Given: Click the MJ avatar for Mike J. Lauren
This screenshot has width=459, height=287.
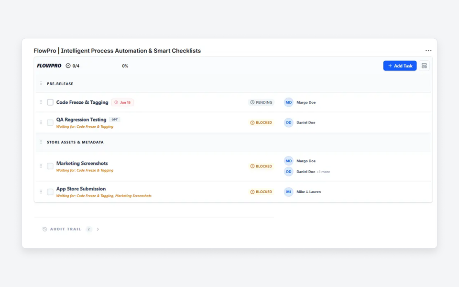Looking at the screenshot, I should click(x=288, y=192).
